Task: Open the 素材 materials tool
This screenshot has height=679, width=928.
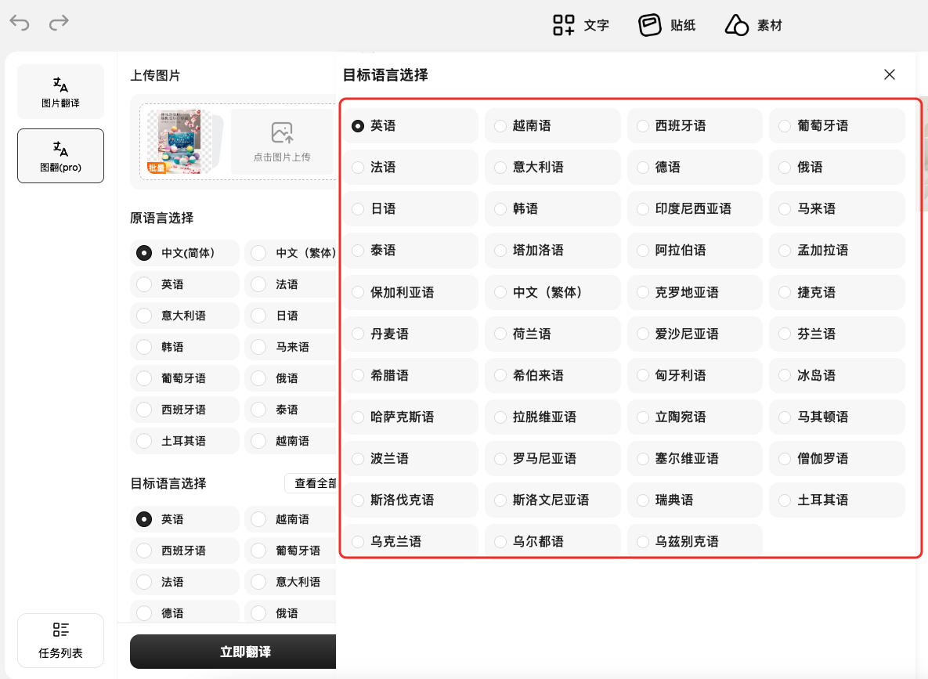Action: [753, 26]
